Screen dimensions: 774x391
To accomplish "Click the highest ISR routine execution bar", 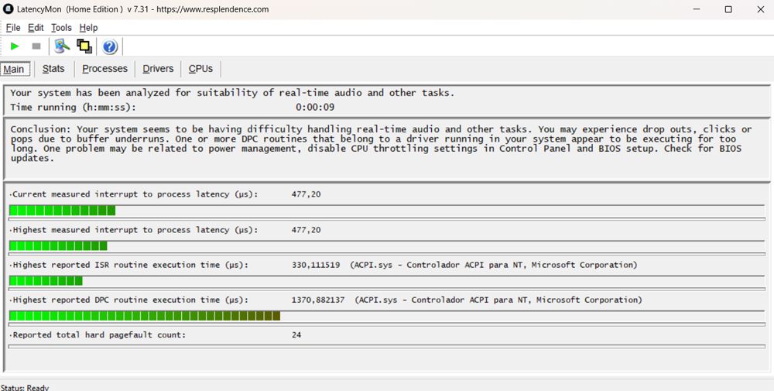I will coord(46,280).
